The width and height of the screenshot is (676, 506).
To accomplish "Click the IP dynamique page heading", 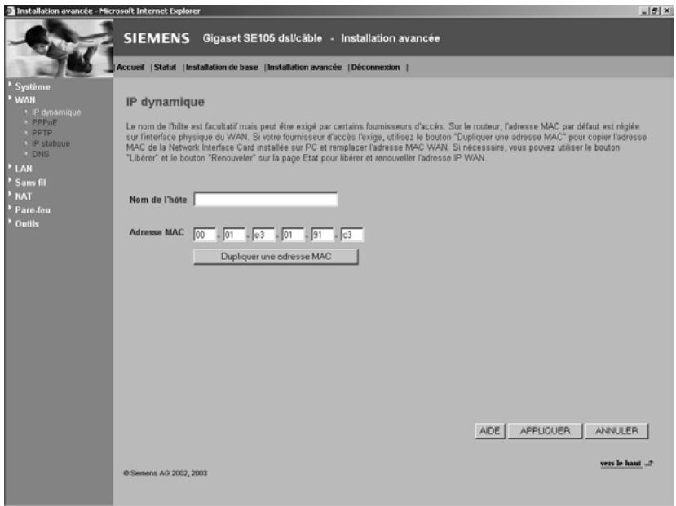I will coord(165,102).
